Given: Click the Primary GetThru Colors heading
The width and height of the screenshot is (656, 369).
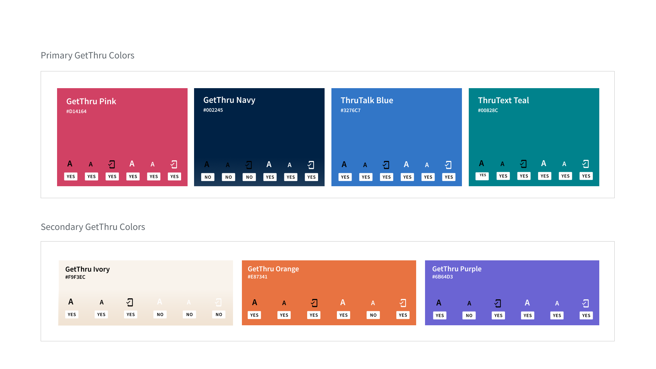Looking at the screenshot, I should [87, 55].
